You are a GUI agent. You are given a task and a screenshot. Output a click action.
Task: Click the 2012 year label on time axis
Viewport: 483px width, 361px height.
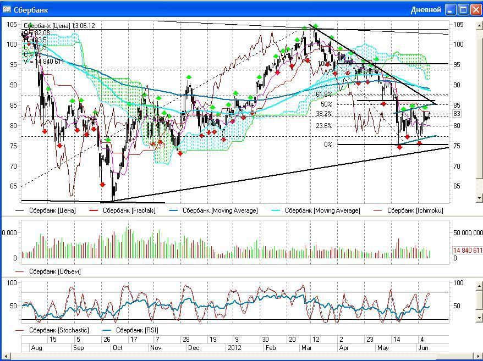[234, 348]
